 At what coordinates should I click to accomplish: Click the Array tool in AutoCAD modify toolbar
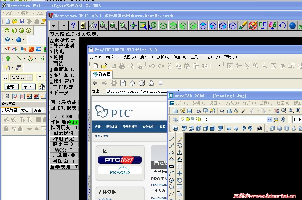click(x=180, y=166)
